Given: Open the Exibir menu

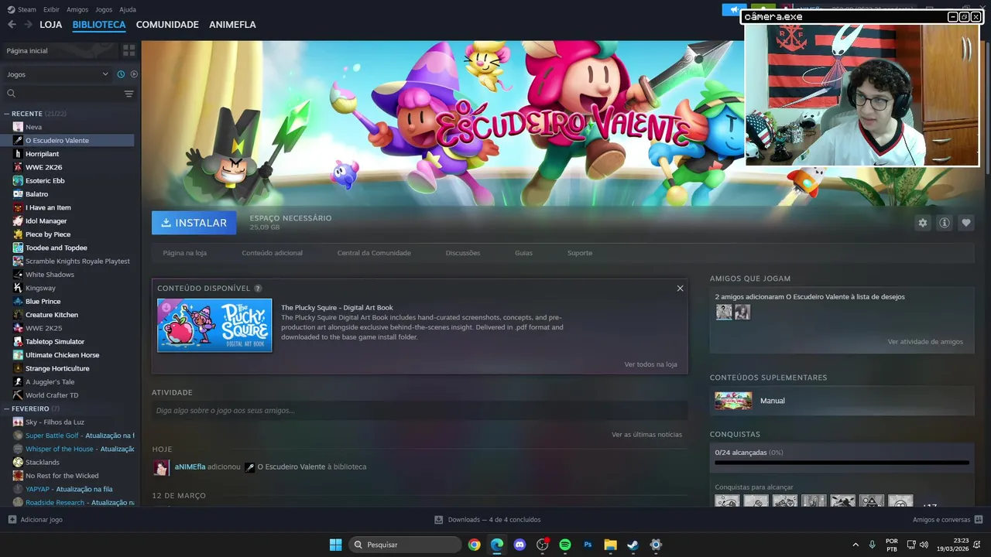Looking at the screenshot, I should 51,9.
